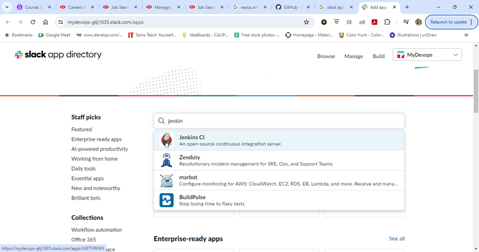Bookmark this page with the star icon
This screenshot has width=479, height=252.
point(306,22)
